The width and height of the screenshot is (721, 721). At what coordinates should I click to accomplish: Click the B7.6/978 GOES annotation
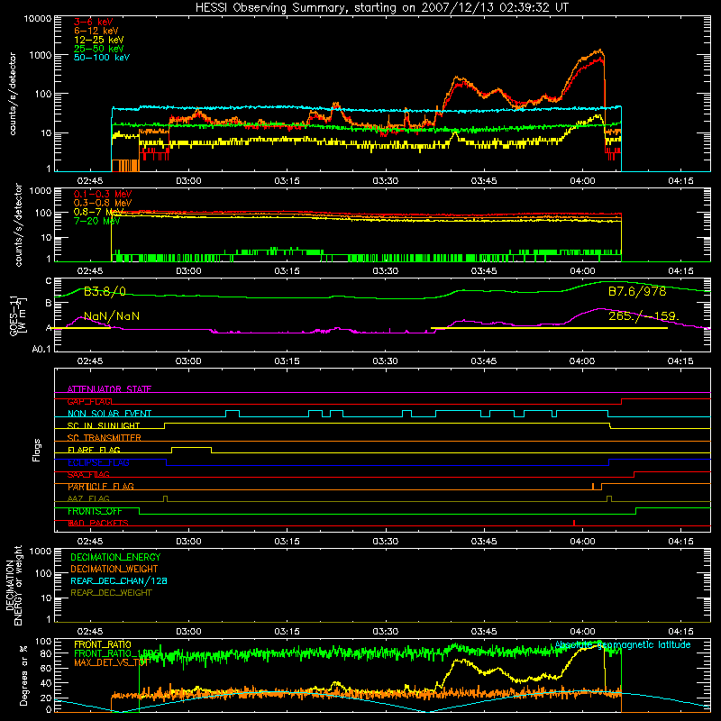[637, 291]
